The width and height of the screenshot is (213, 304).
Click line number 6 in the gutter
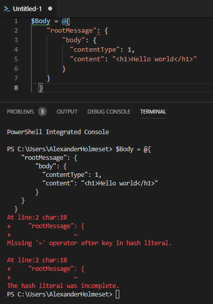[16, 69]
